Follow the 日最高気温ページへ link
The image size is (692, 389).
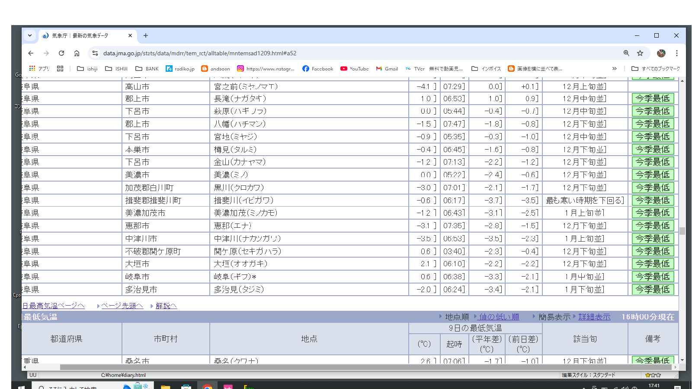(54, 306)
